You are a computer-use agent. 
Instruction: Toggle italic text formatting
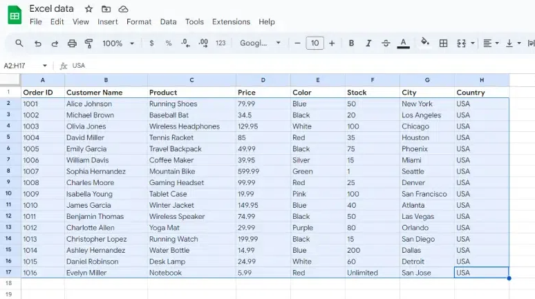point(368,44)
